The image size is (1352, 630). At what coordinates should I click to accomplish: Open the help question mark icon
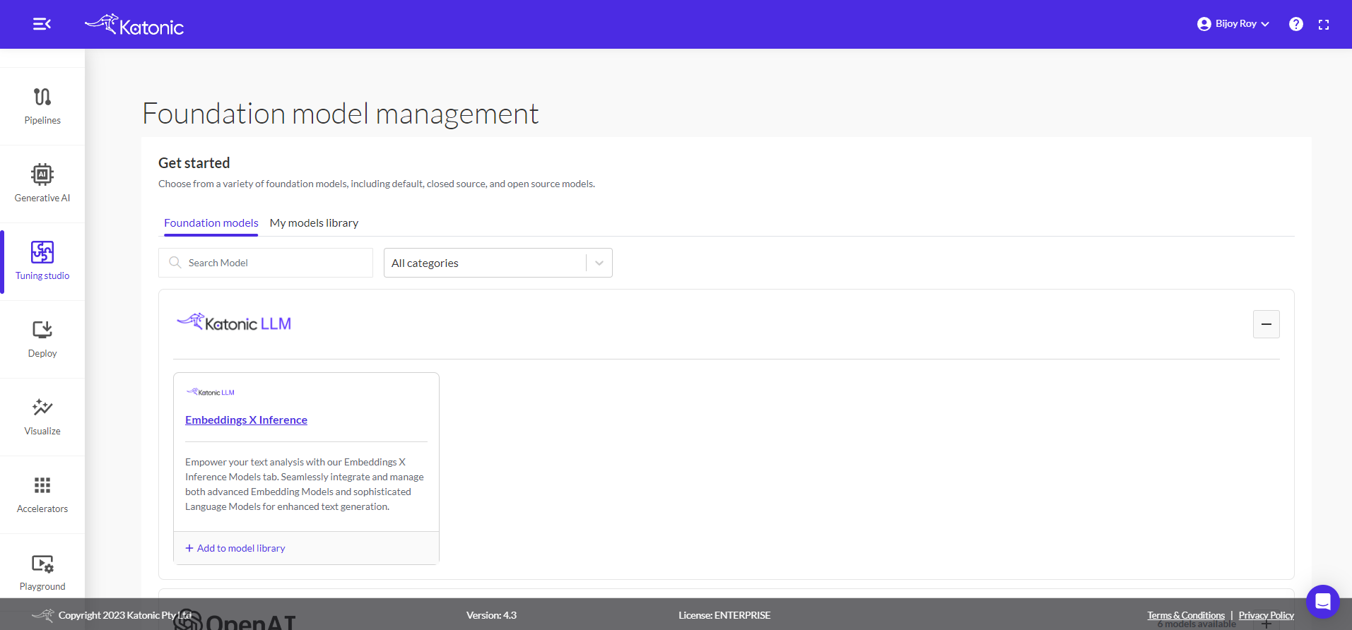click(x=1295, y=24)
